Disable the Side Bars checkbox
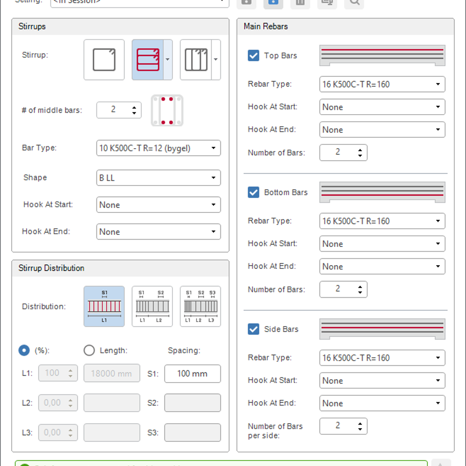466x466 pixels. 254,329
